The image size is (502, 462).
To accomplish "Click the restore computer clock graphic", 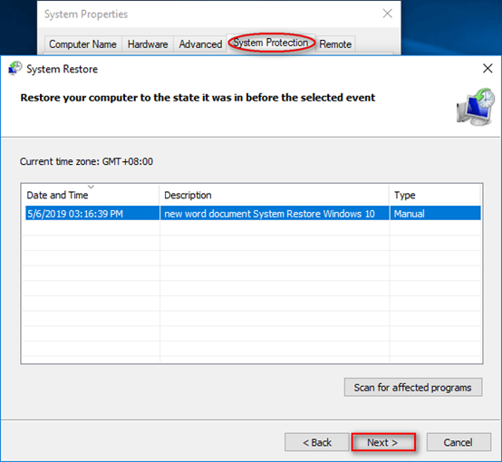I will pos(476,107).
